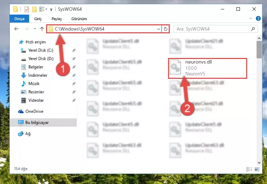Switch to the Giriş tab

[x=38, y=19]
